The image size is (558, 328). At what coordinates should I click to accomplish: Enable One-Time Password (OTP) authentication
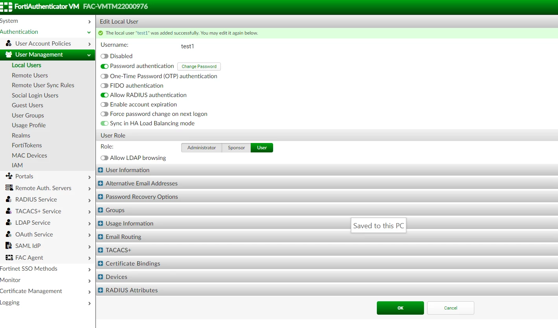(x=105, y=76)
